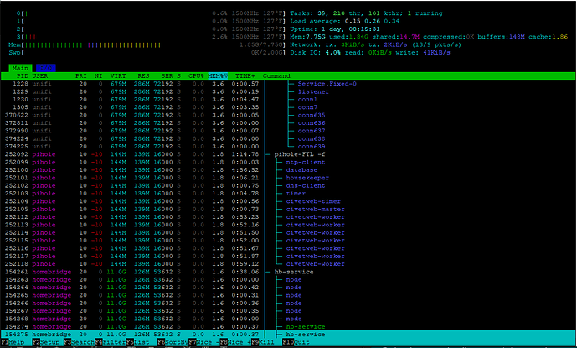Screen dimensions: 577x348
Task: Switch to the I/O tab
Action: point(44,66)
